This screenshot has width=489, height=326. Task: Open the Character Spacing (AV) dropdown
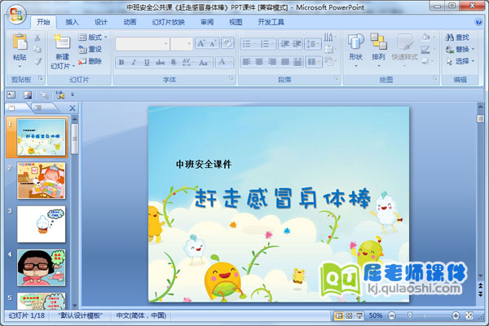187,62
